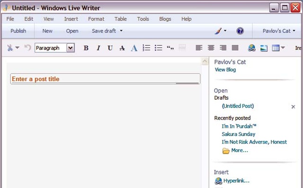Image resolution: width=303 pixels, height=188 pixels.
Task: Click the post title field
Action: click(x=105, y=79)
